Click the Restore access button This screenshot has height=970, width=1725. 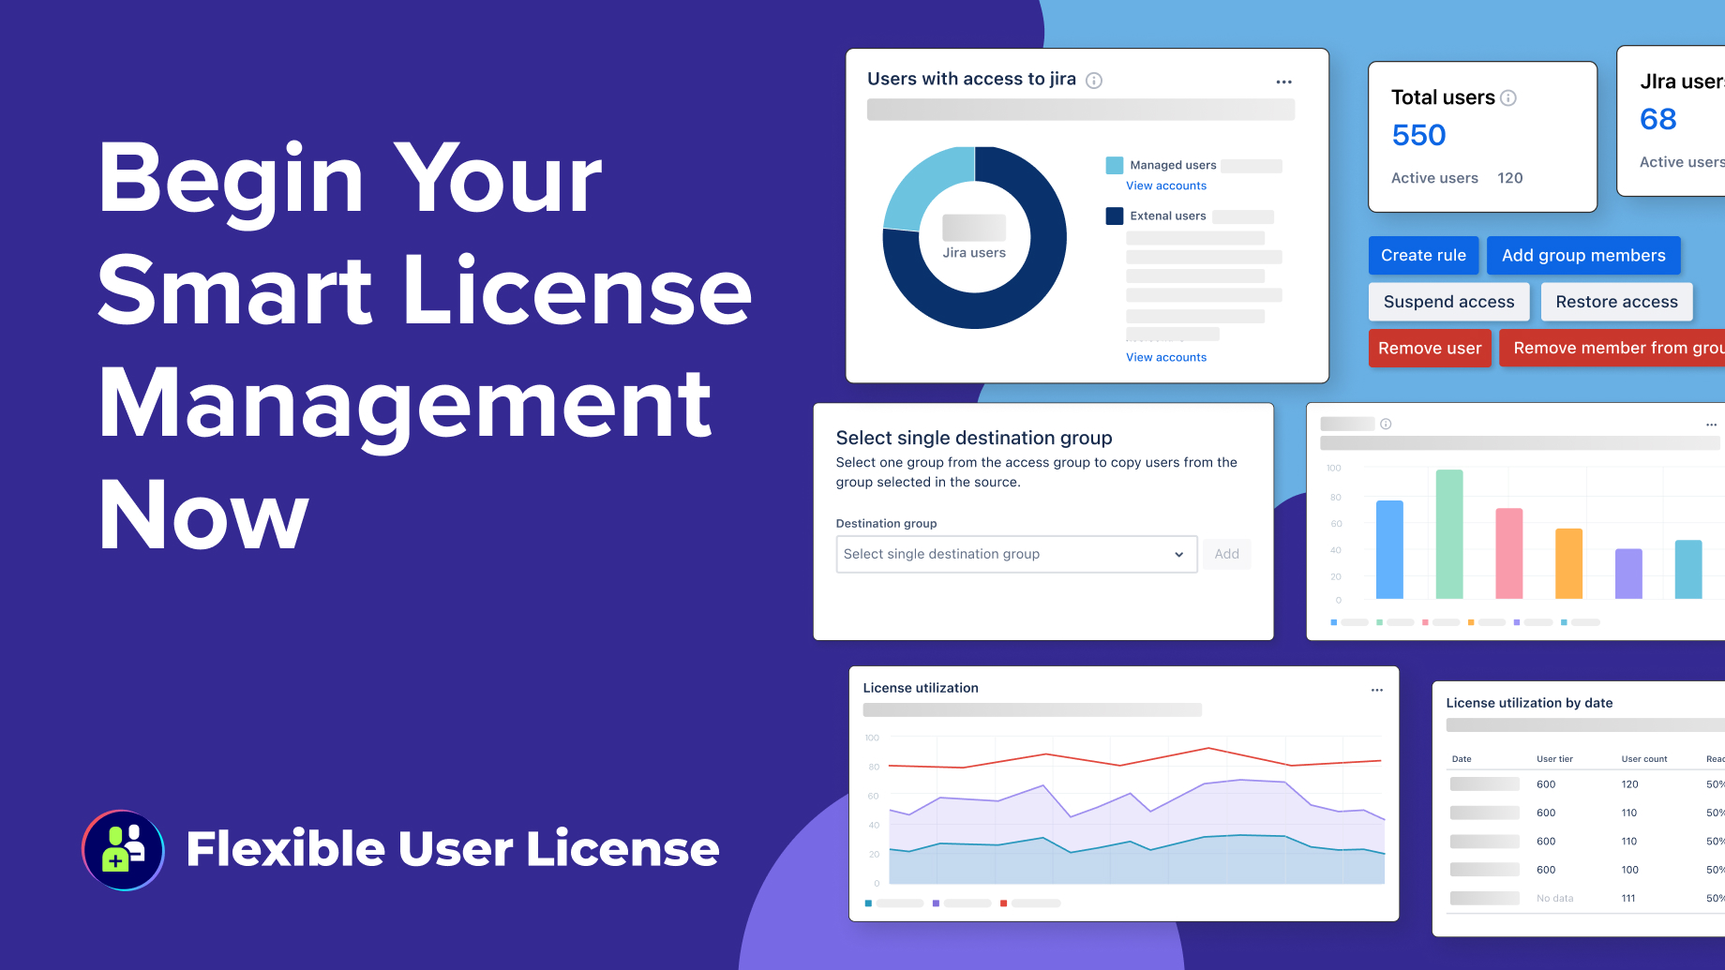(x=1616, y=302)
